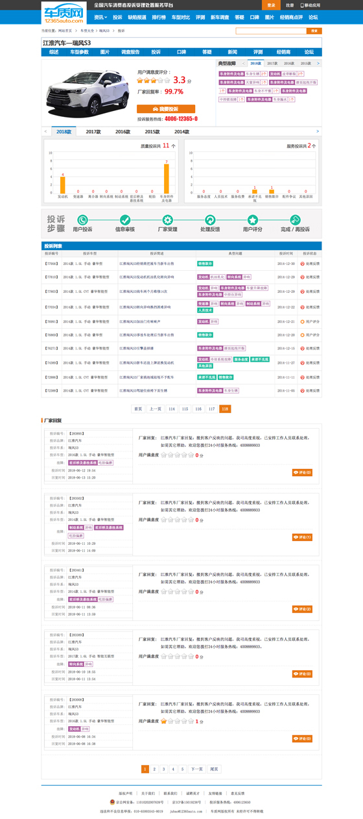
Task: Click 销售欺诈 tag on complaint 77936
Action: [x=205, y=264]
